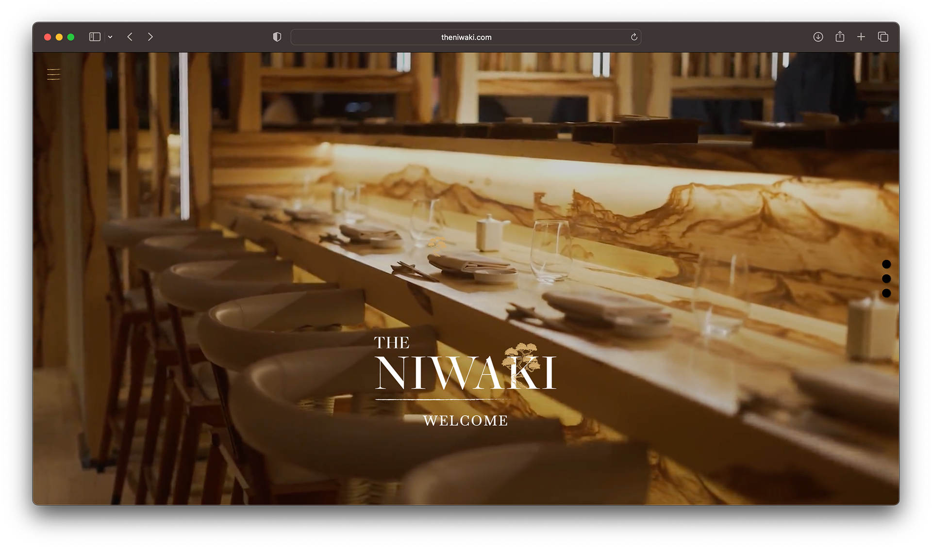Reload the current page
This screenshot has width=932, height=548.
coord(633,37)
